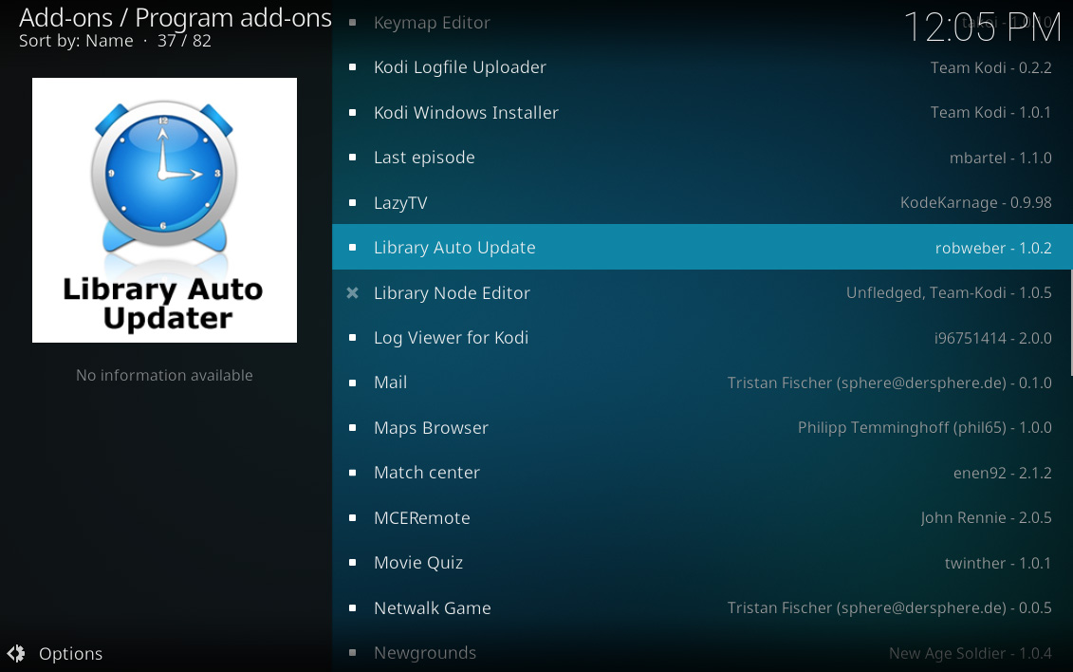Click the KodeKarnage - 0.9.98 label
This screenshot has height=672, width=1073.
pyautogui.click(x=976, y=202)
